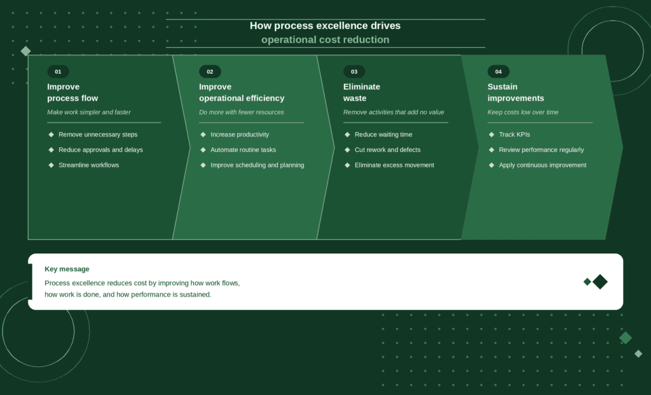Screen dimensions: 651x395
Task: Click the heading 'Eliminate waste'
Action: click(362, 93)
